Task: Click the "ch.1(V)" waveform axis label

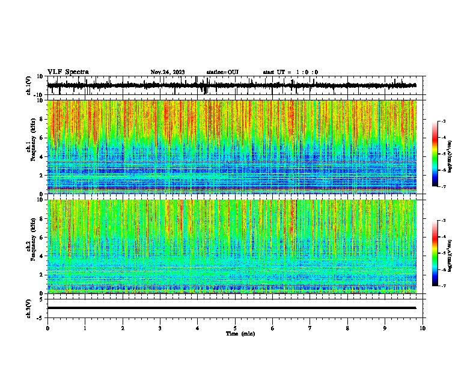Action: [x=28, y=85]
